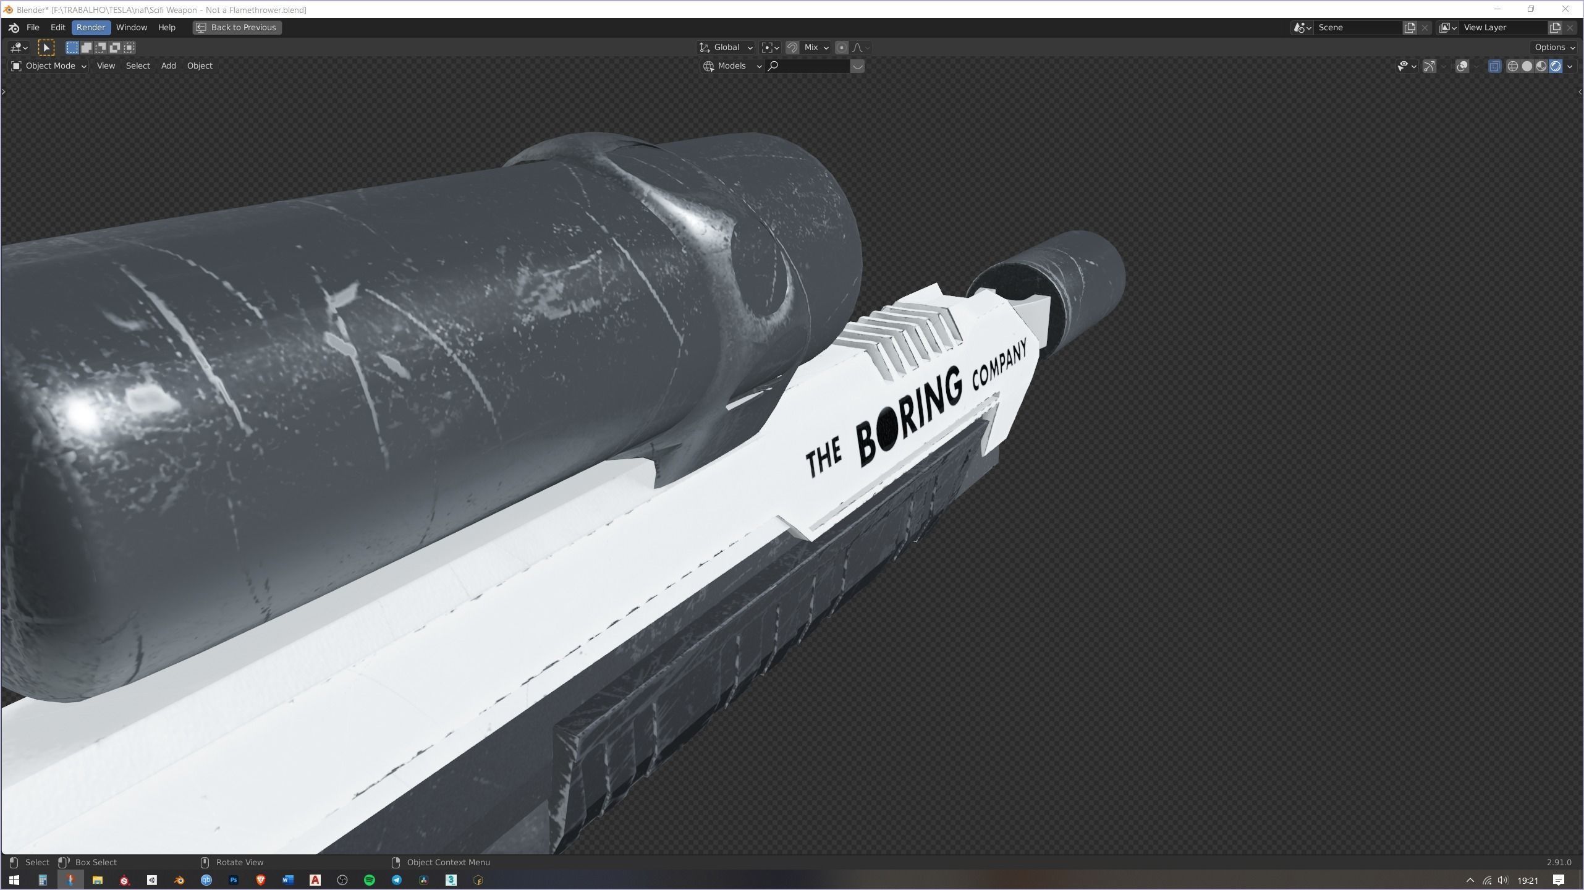Open the Mix snapping options dropdown

pyautogui.click(x=816, y=48)
